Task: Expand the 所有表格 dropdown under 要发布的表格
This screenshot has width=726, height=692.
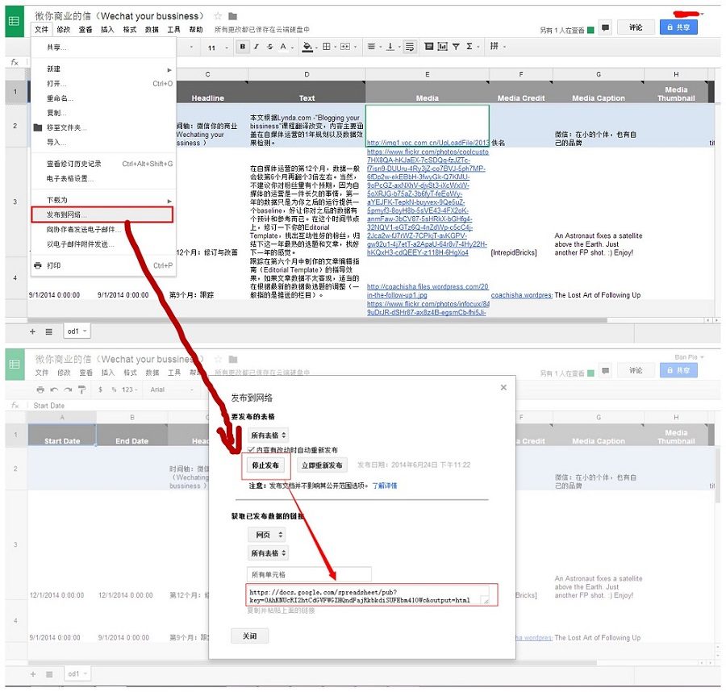Action: point(268,435)
